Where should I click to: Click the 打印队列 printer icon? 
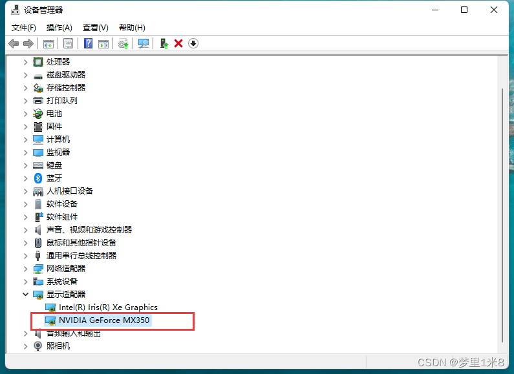(38, 101)
